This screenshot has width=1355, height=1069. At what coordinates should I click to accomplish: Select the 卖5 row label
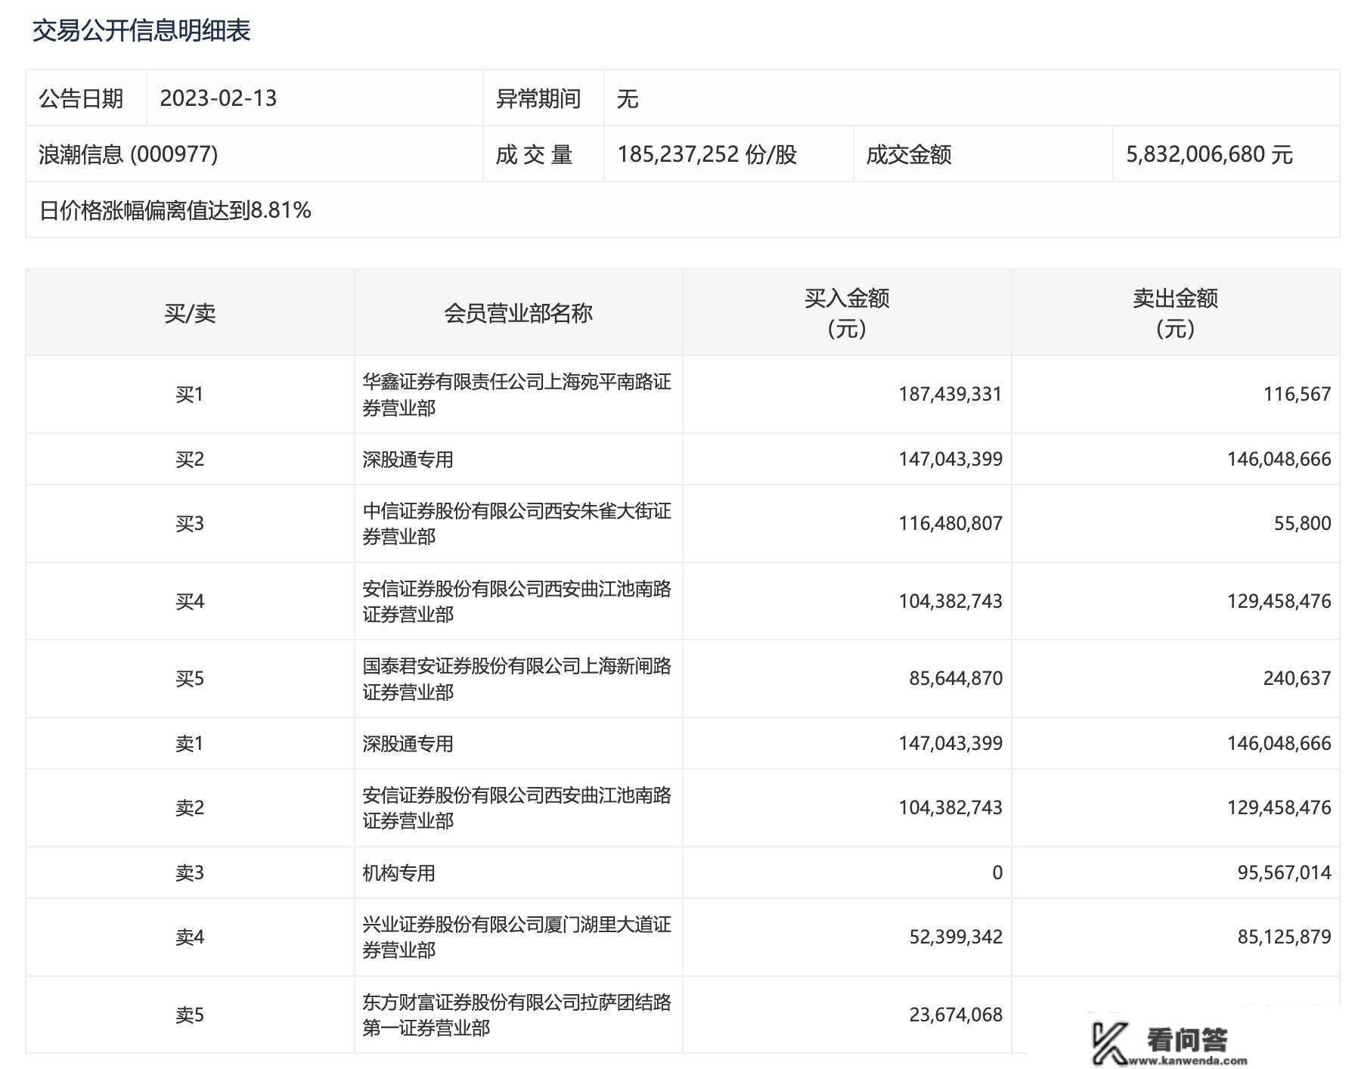[190, 1015]
